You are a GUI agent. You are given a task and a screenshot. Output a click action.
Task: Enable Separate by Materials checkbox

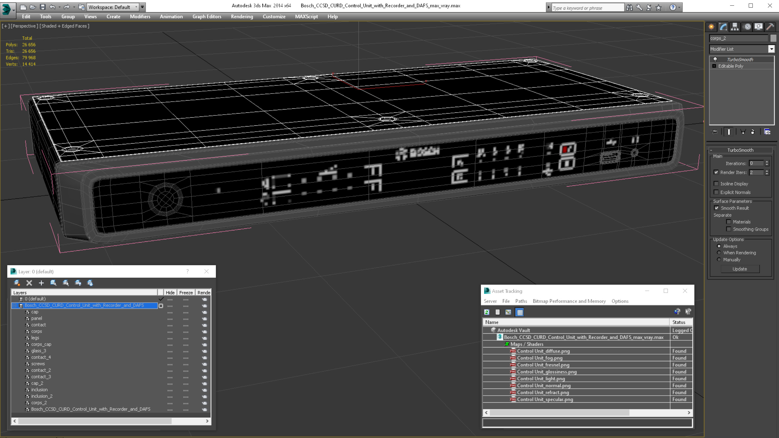(728, 222)
